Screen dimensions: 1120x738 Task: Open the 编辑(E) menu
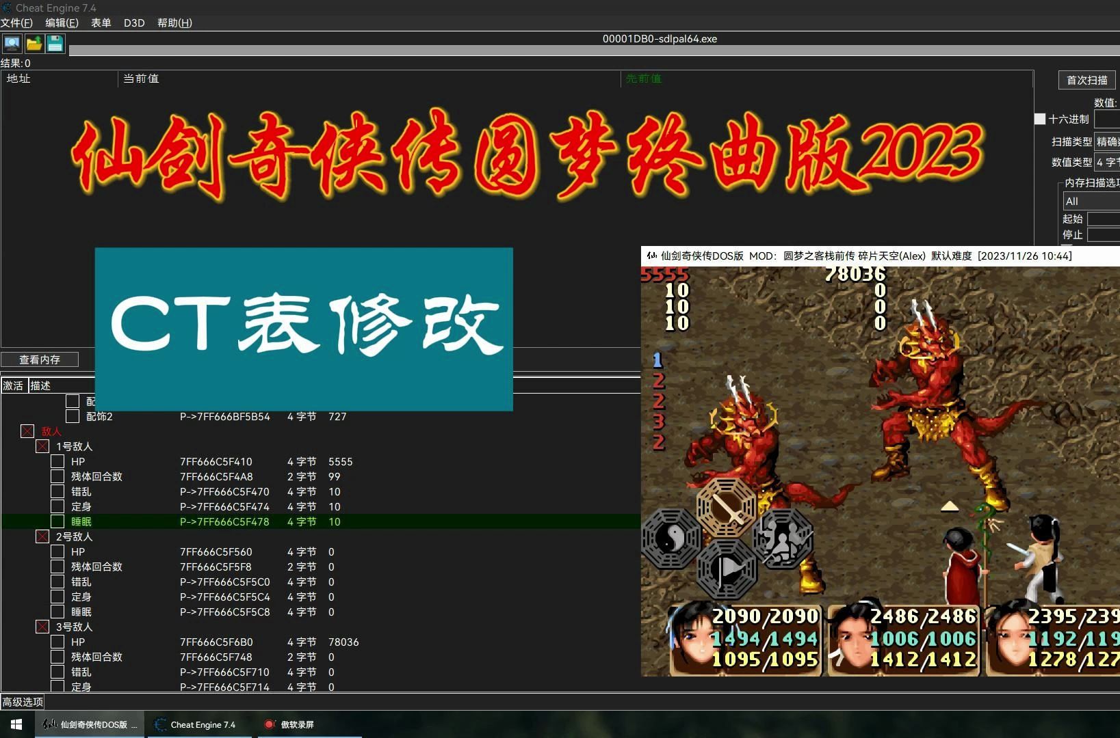pyautogui.click(x=62, y=23)
